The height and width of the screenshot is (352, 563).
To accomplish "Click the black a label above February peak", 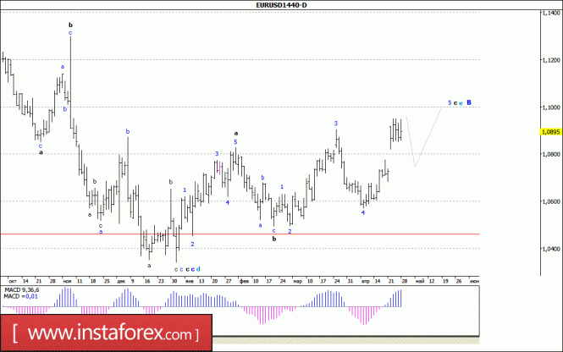I will (236, 134).
